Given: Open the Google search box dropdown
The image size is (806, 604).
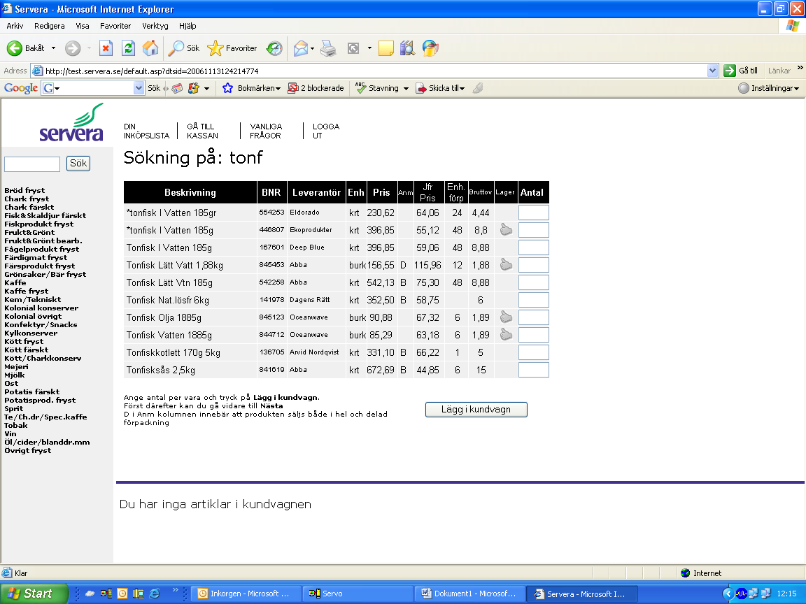Looking at the screenshot, I should pos(139,88).
